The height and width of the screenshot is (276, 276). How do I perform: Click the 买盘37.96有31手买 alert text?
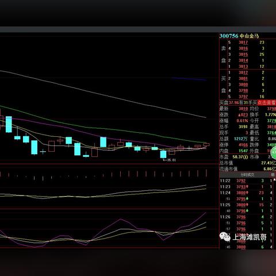point(238,102)
